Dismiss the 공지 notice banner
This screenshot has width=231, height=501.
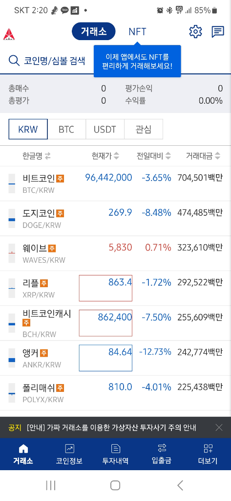pyautogui.click(x=219, y=428)
